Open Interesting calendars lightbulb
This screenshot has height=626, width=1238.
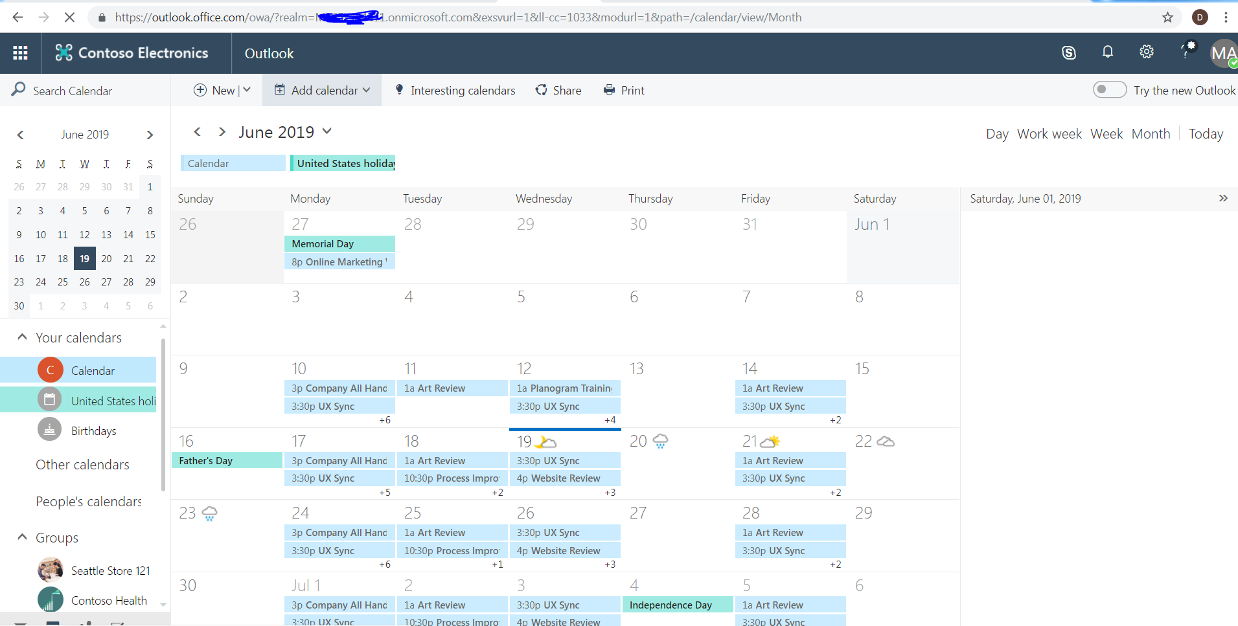[400, 90]
